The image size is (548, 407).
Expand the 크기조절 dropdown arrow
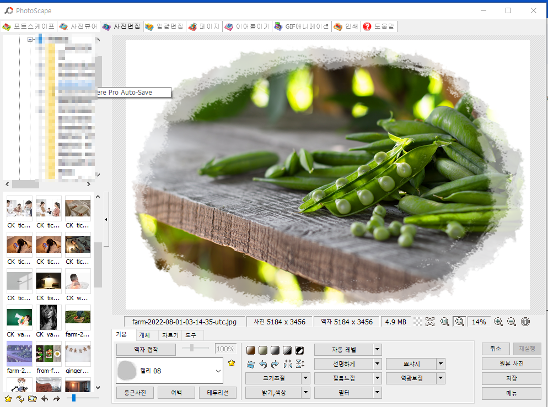[x=306, y=378]
